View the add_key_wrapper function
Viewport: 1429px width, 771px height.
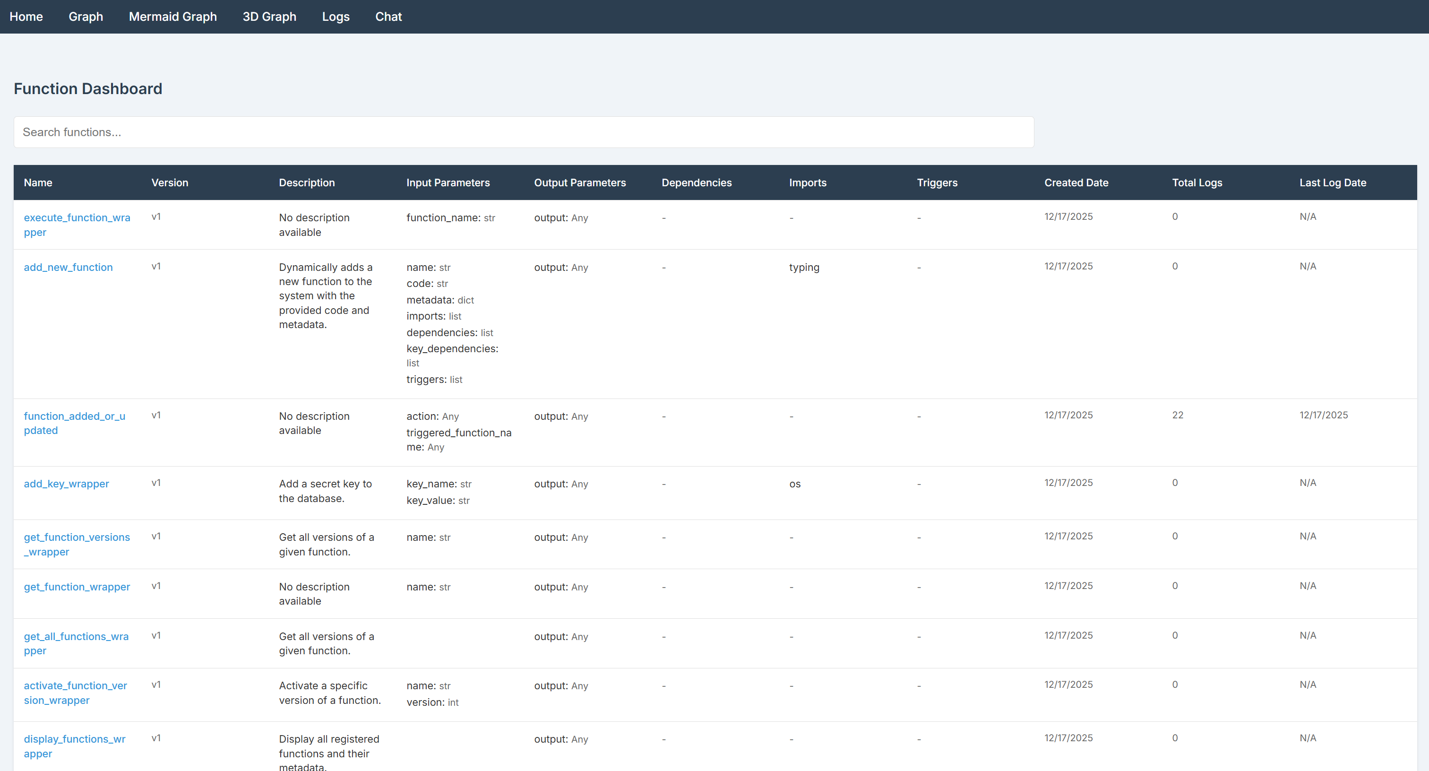[x=66, y=484]
